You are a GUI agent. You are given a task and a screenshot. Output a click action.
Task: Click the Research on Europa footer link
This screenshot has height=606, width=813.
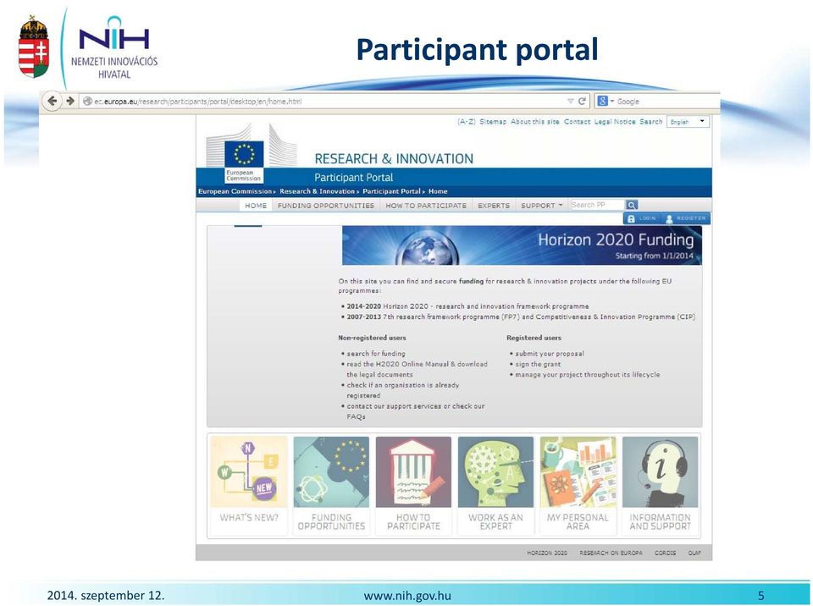[x=611, y=554]
